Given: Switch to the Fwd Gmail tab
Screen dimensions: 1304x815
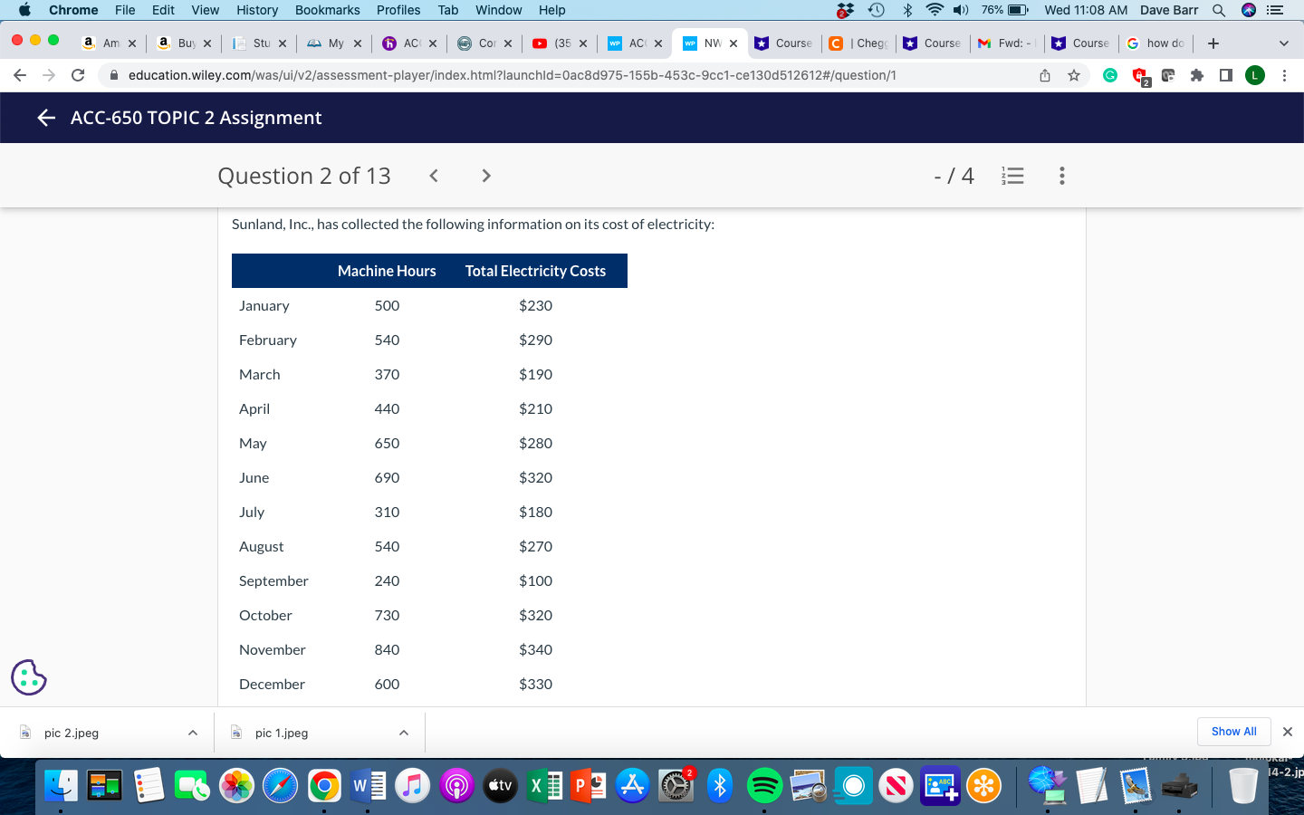Looking at the screenshot, I should [1005, 43].
